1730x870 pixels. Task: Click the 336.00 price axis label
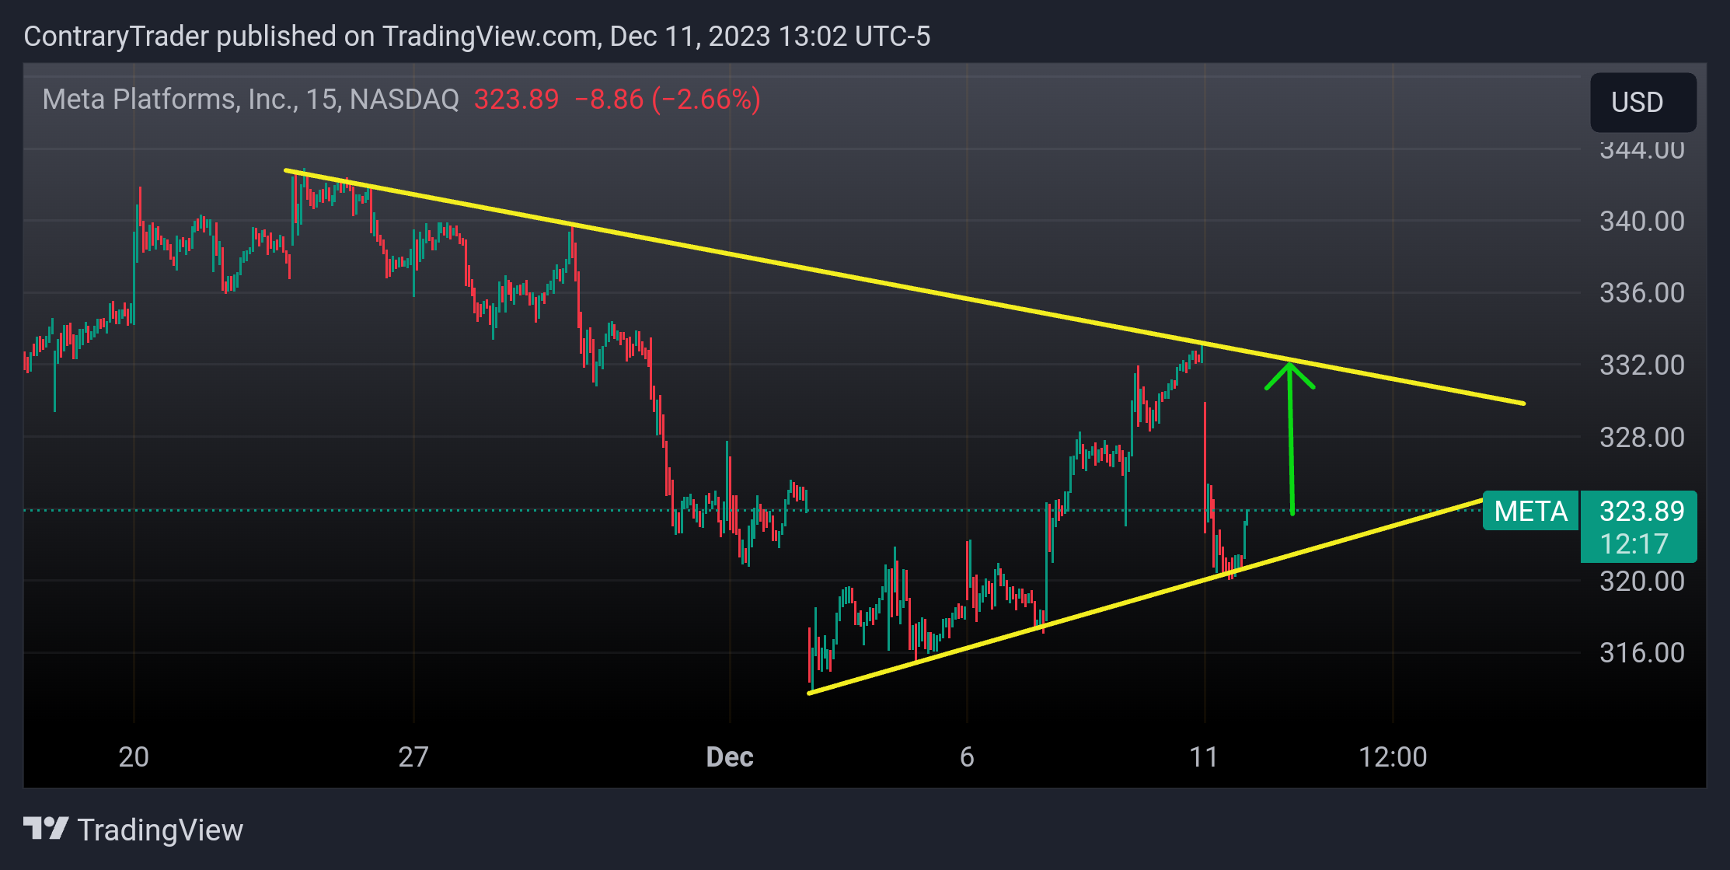[1641, 293]
